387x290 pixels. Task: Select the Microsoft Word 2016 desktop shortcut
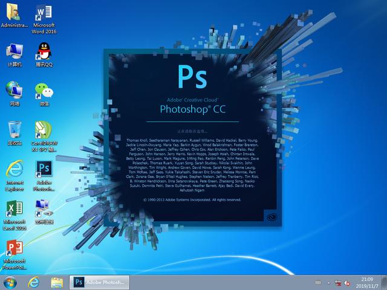(x=44, y=19)
